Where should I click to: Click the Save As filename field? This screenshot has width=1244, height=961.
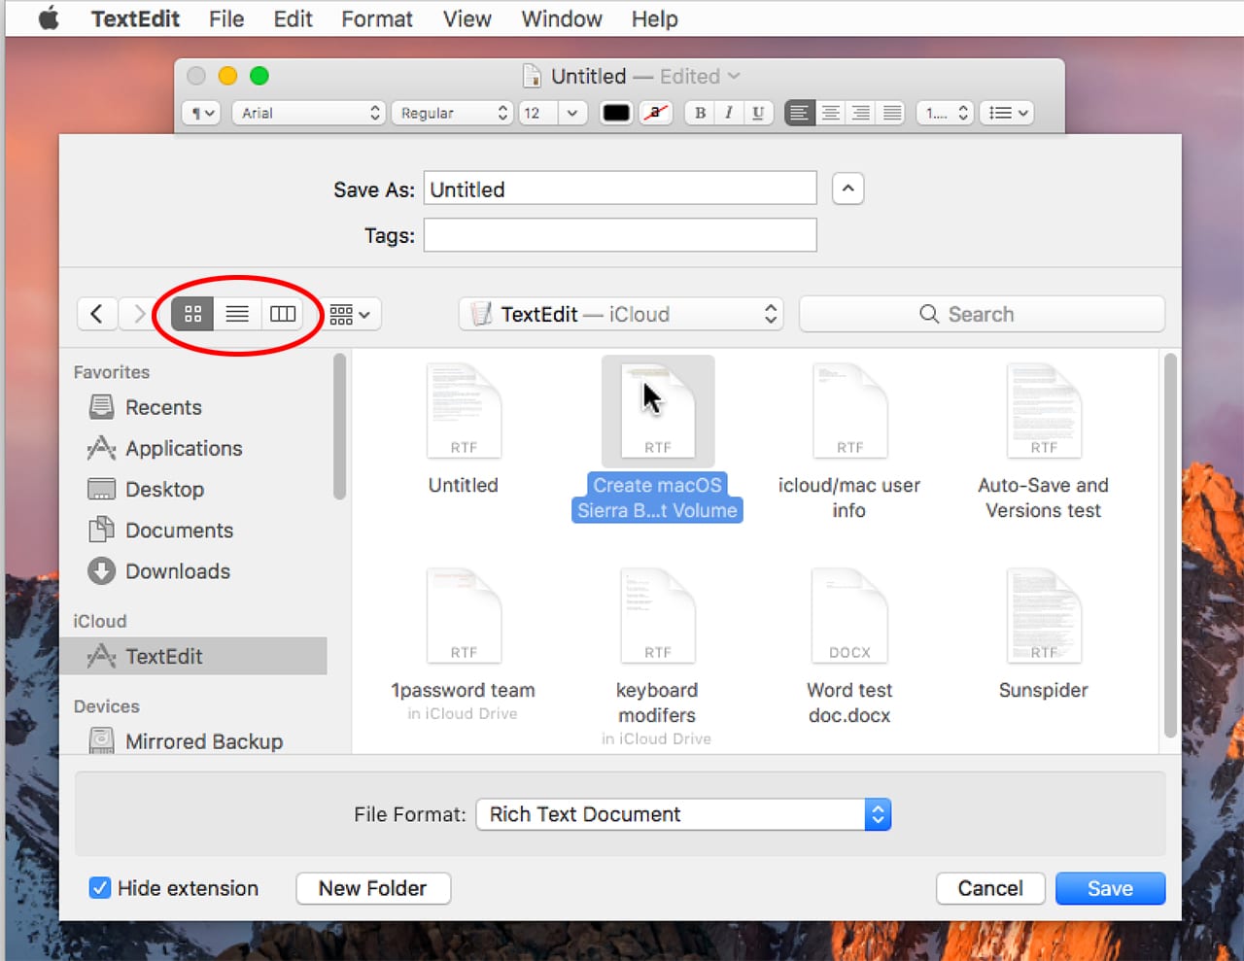coord(620,189)
